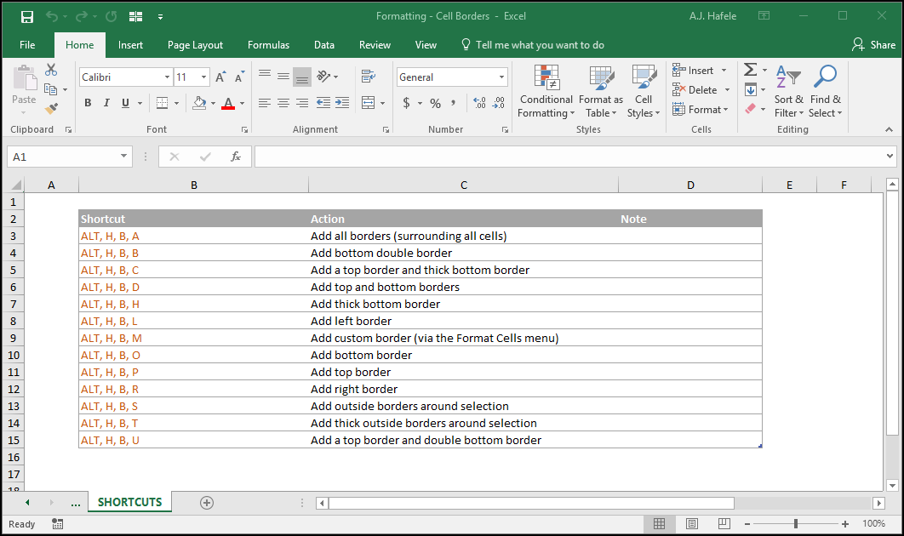Click the Wrap Text icon

(369, 76)
